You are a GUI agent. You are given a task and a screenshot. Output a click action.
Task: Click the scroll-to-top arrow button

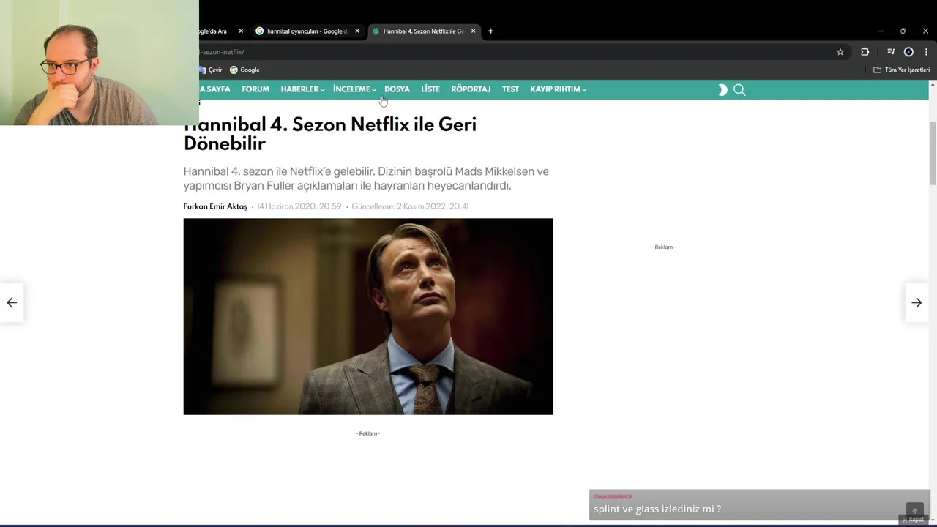point(914,511)
